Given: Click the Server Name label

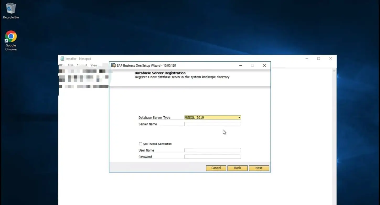Looking at the screenshot, I should (148, 124).
